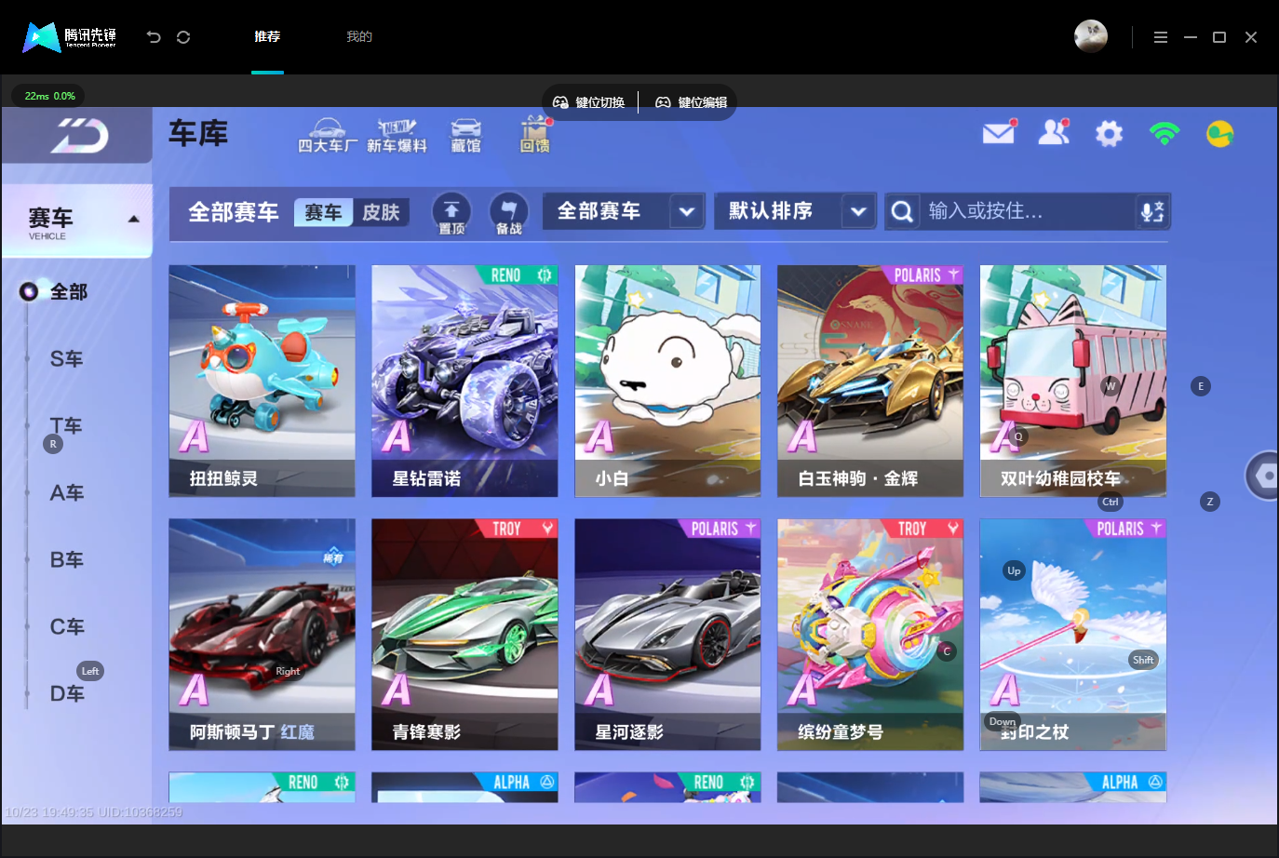Click the yellow-green globe icon

(x=1219, y=134)
